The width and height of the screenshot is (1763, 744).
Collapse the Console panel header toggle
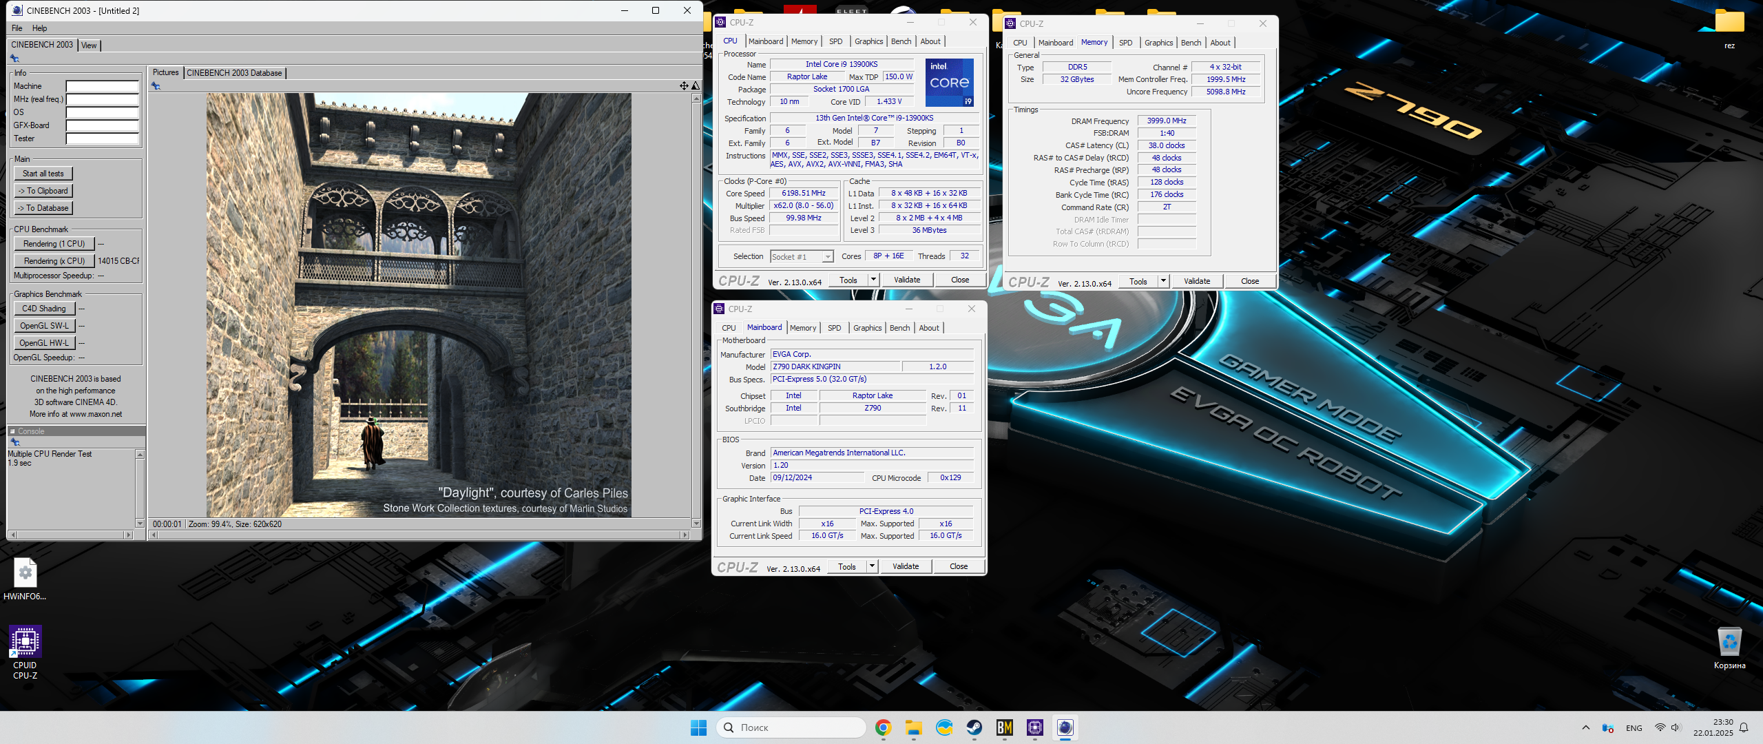coord(12,431)
